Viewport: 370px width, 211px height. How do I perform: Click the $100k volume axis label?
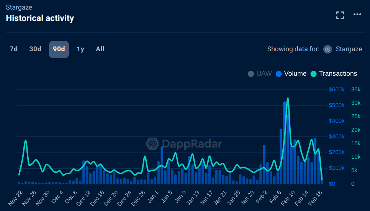337,168
